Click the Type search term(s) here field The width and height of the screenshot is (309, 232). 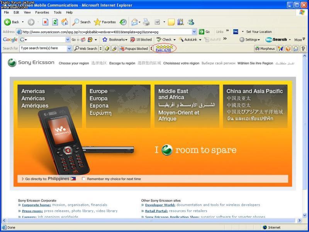pyautogui.click(x=43, y=48)
